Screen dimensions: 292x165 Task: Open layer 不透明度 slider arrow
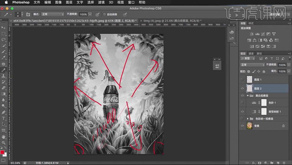289,65
